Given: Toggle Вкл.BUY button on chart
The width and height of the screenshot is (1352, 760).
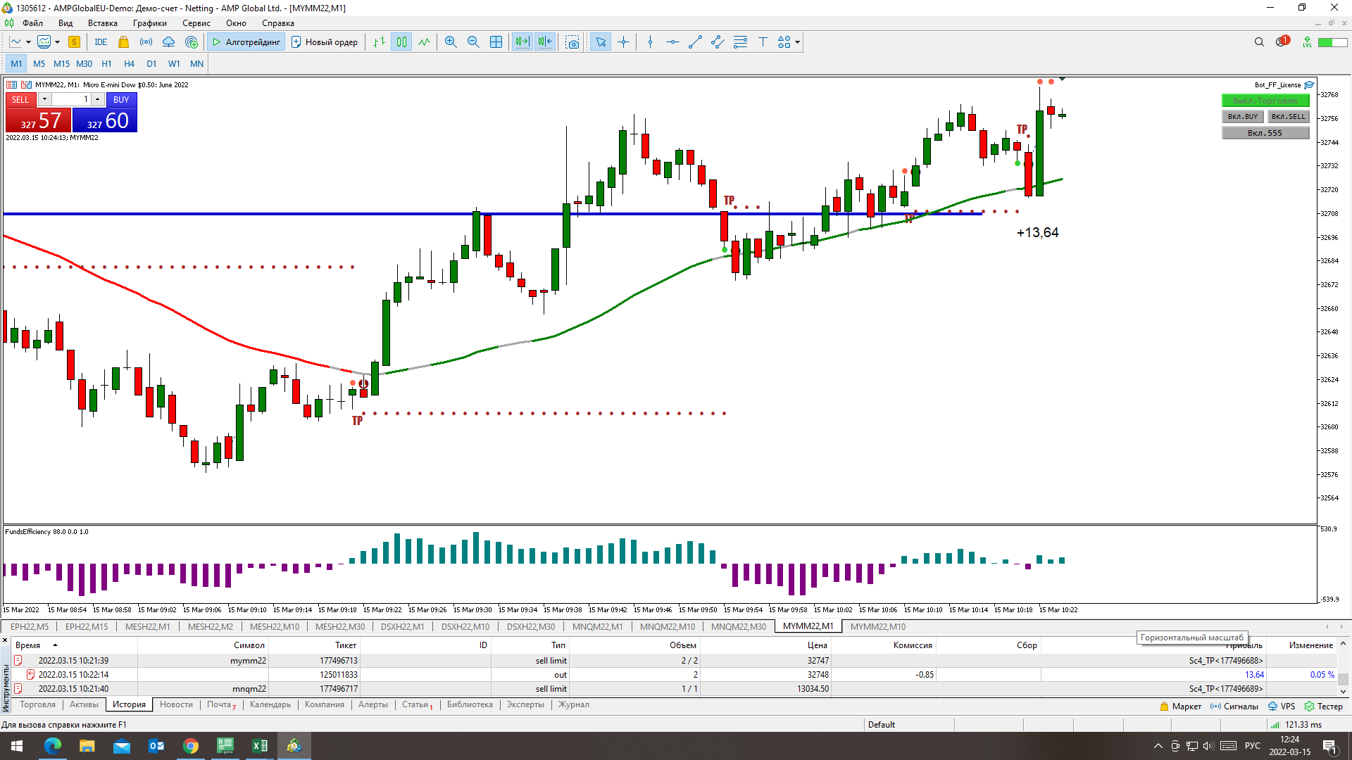Looking at the screenshot, I should coord(1242,117).
